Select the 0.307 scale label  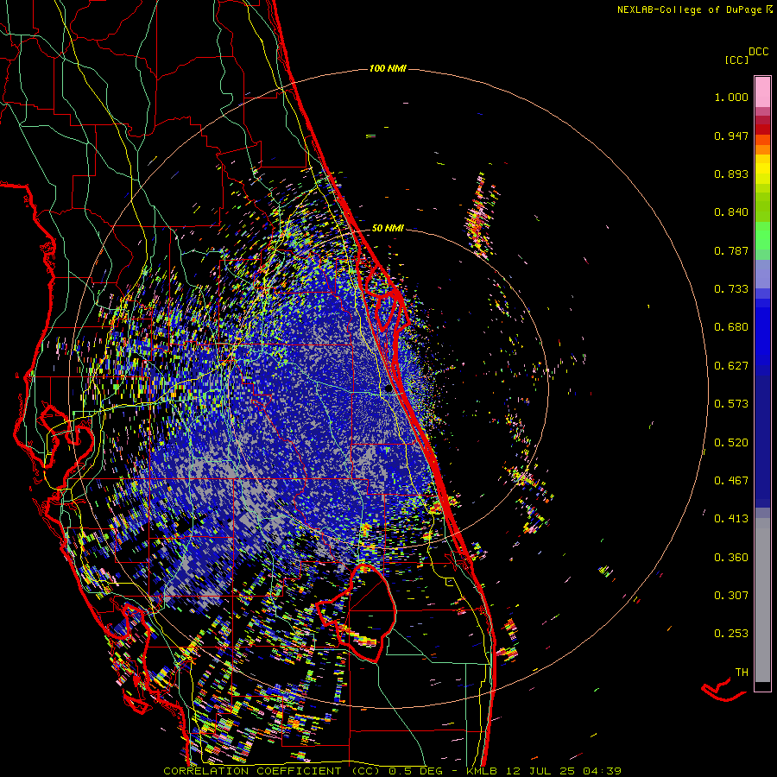coord(731,596)
